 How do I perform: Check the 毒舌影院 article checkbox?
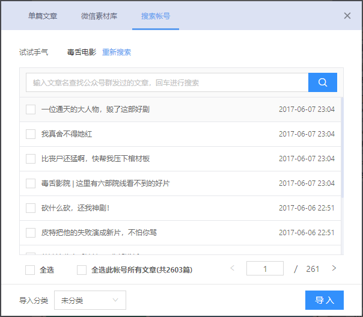click(31, 183)
